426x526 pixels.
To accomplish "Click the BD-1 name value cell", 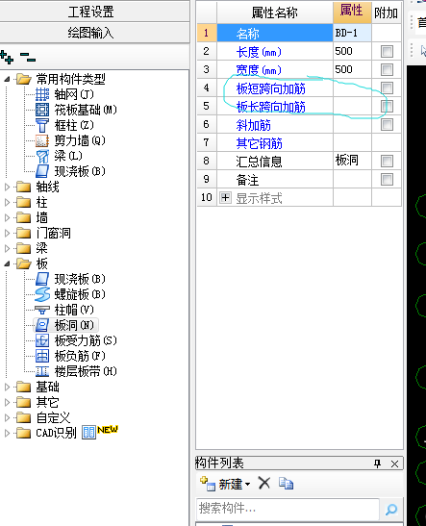I will pyautogui.click(x=352, y=33).
